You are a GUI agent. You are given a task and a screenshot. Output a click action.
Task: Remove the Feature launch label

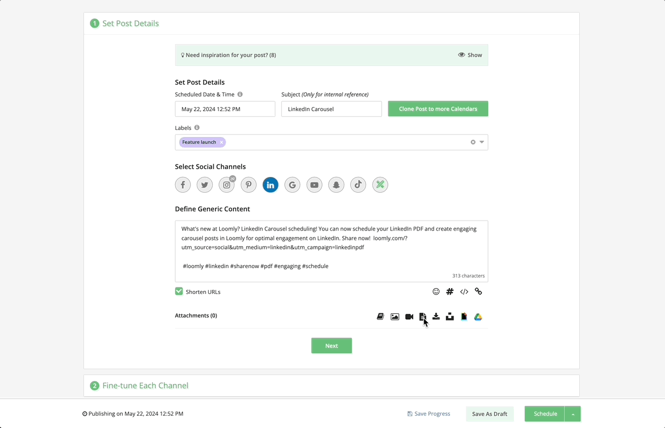[221, 142]
